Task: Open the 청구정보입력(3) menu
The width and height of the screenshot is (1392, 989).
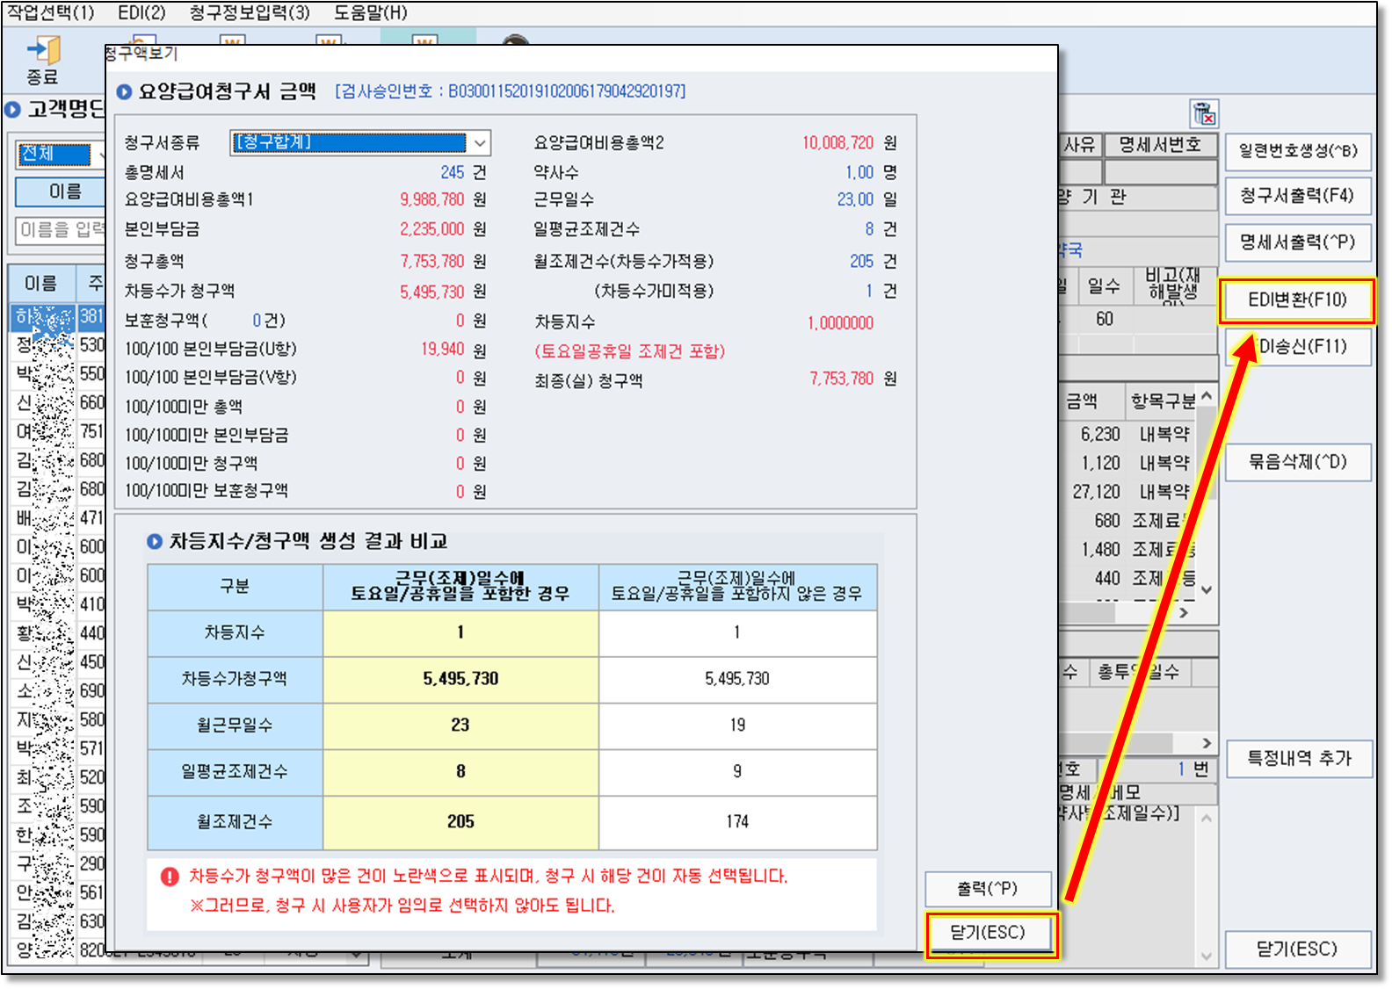Action: (250, 12)
